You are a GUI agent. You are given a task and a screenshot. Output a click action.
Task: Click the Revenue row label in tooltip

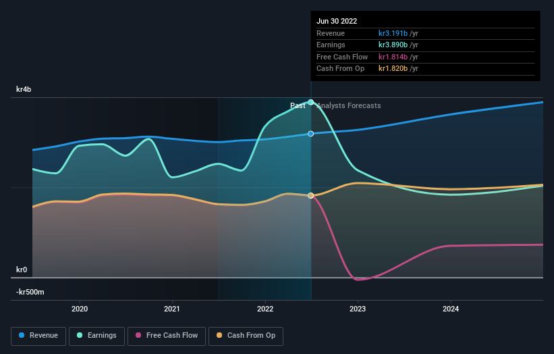click(331, 33)
